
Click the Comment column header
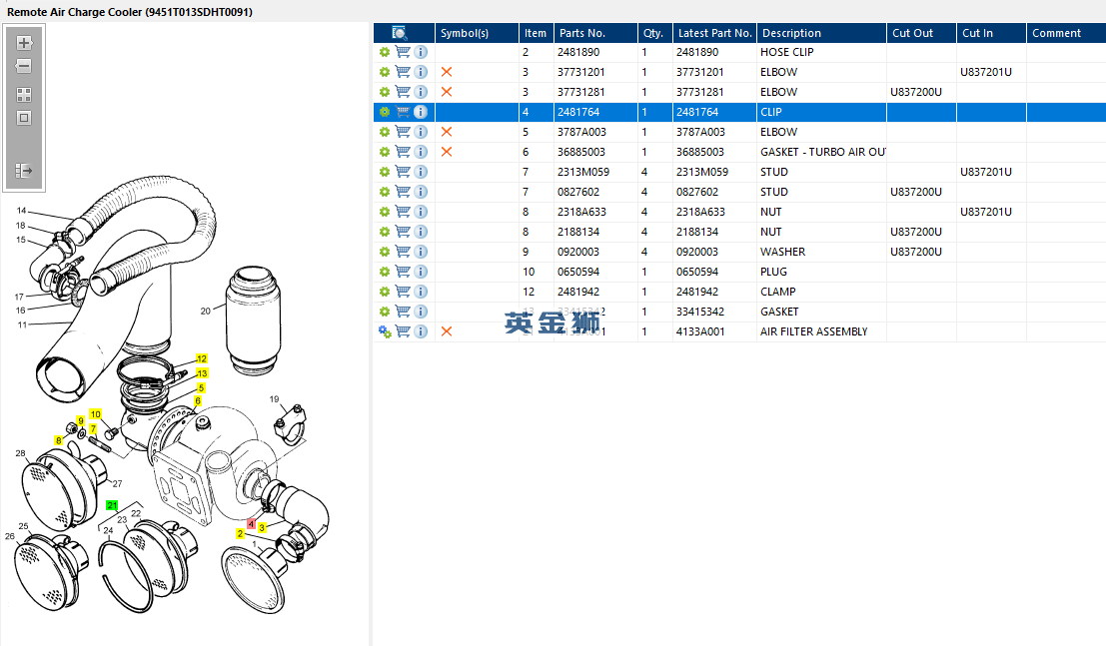[1066, 33]
